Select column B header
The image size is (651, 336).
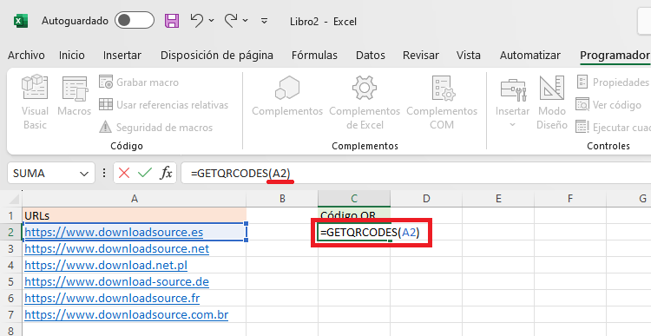pos(282,199)
